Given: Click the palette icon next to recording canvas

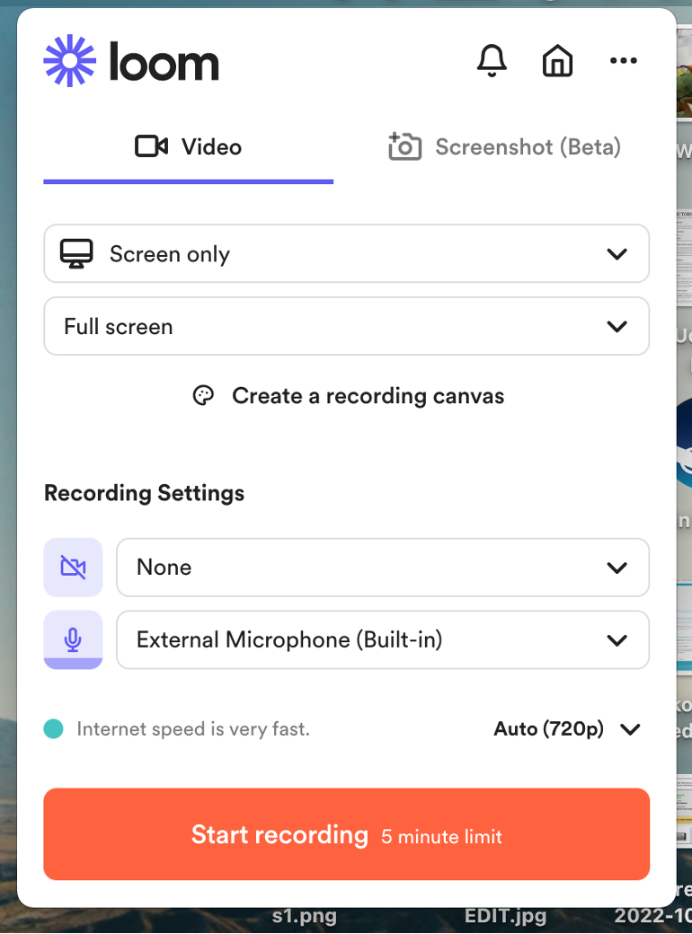Looking at the screenshot, I should [204, 395].
